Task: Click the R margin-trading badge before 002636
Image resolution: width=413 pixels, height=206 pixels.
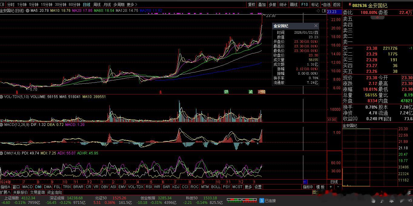Action: pyautogui.click(x=350, y=5)
